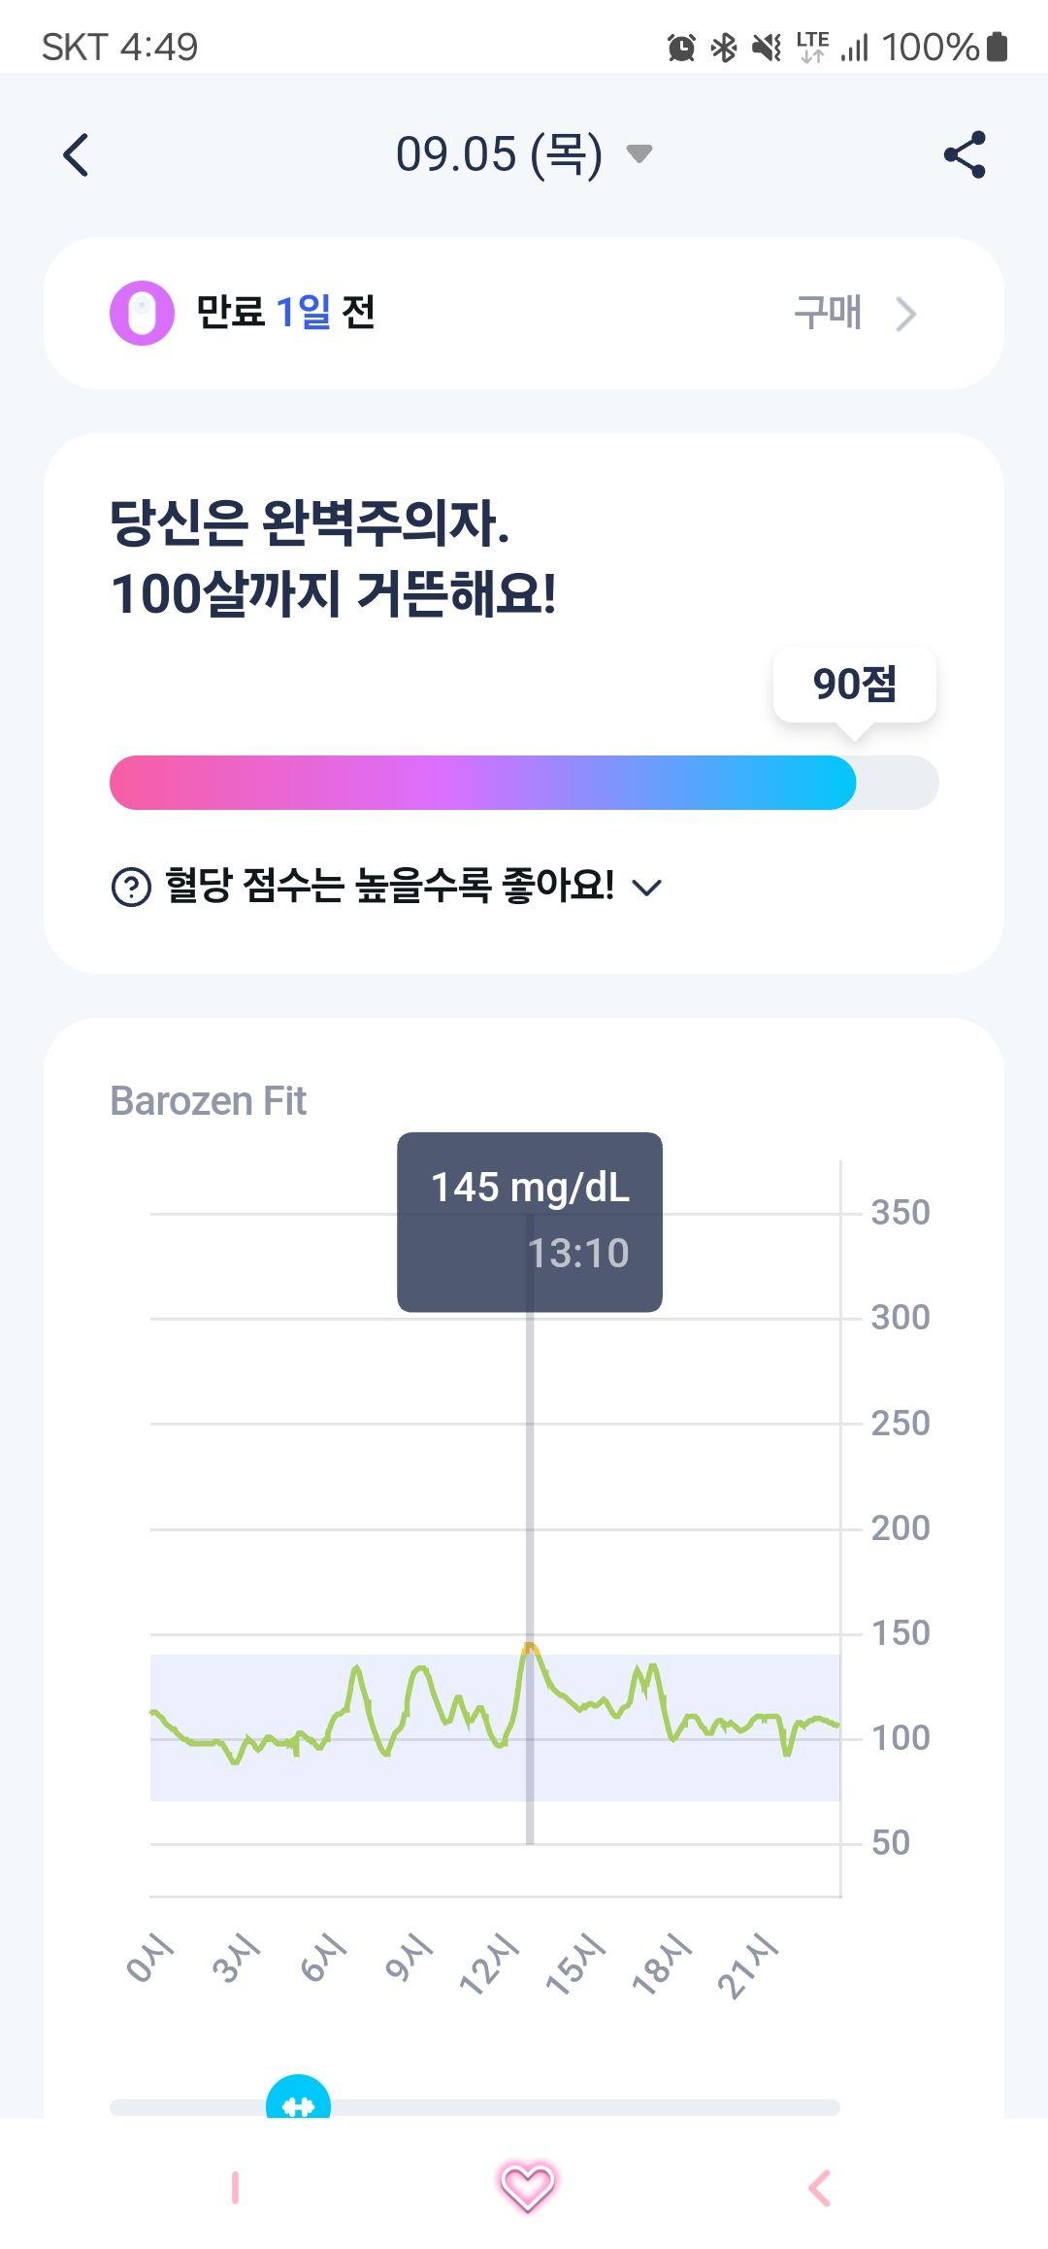Tap the dumbbell exercise marker icon
Image resolution: width=1048 pixels, height=2249 pixels.
(298, 2105)
